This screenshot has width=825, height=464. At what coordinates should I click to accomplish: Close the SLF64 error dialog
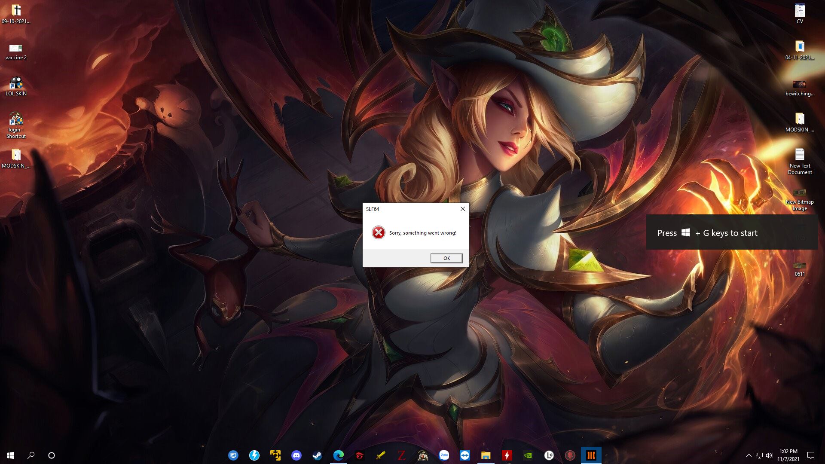(x=463, y=209)
